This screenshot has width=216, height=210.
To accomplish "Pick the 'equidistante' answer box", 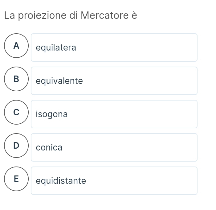I will tap(114, 181).
